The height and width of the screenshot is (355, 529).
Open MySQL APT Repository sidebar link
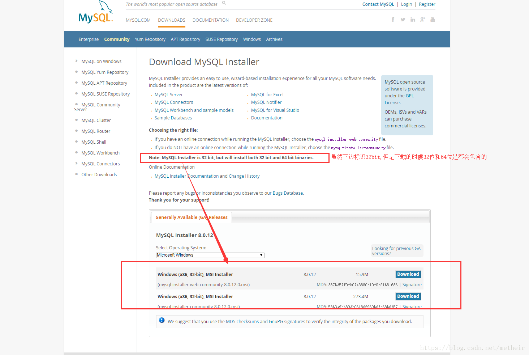tap(104, 83)
